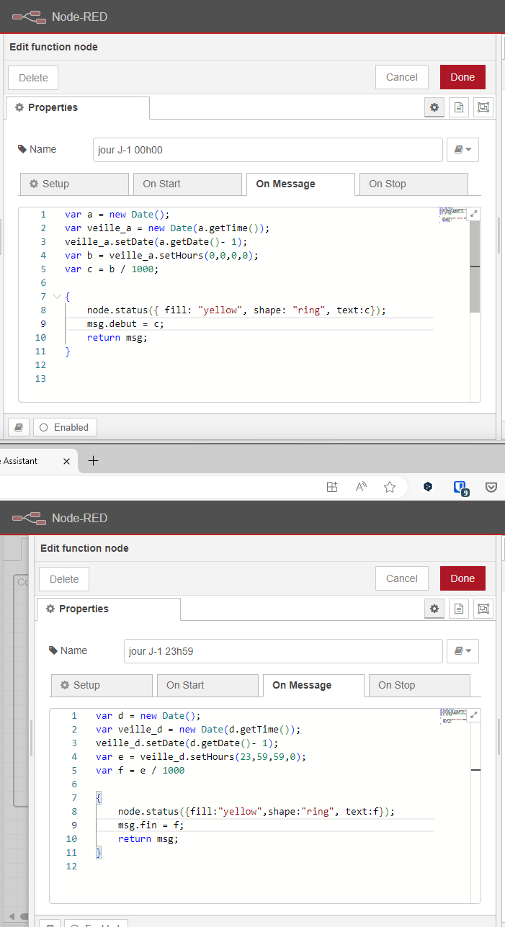Click 'Edit function node' title in top window
The image size is (505, 927).
[53, 47]
